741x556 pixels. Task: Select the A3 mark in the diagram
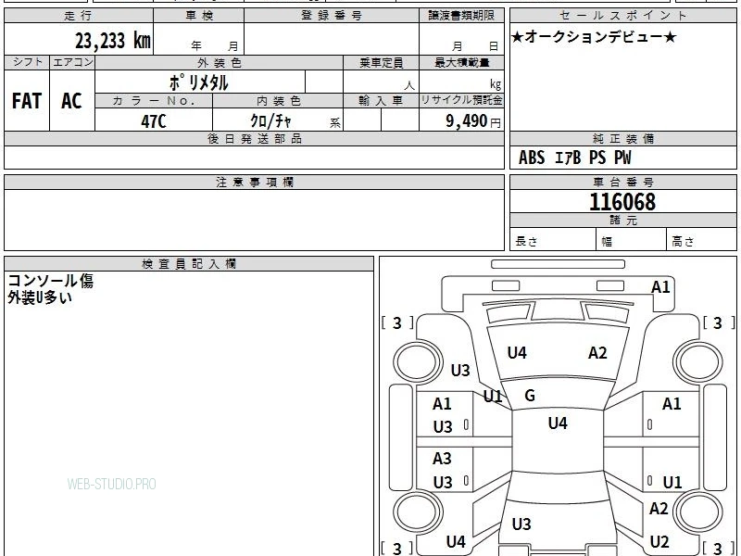click(x=442, y=458)
